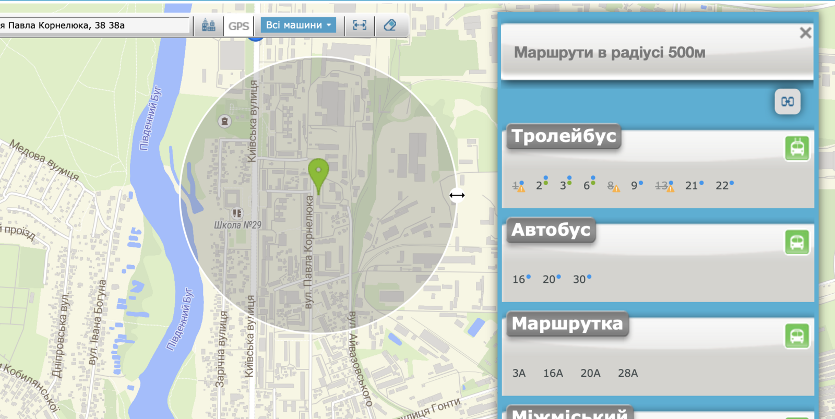The width and height of the screenshot is (835, 419).
Task: Open the 'Всі машини' dropdown
Action: point(298,25)
